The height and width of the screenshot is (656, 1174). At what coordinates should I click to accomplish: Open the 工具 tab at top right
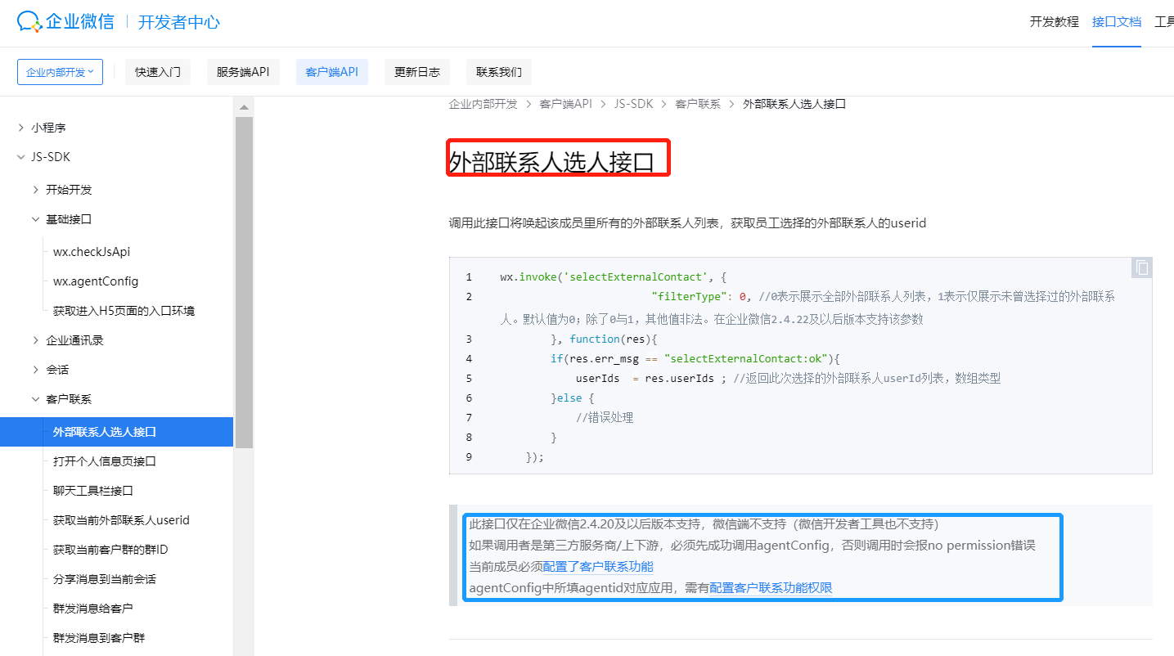[1165, 22]
